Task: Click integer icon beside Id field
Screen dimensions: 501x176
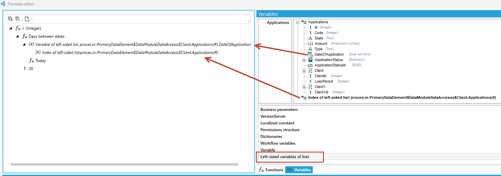Action: (310, 28)
